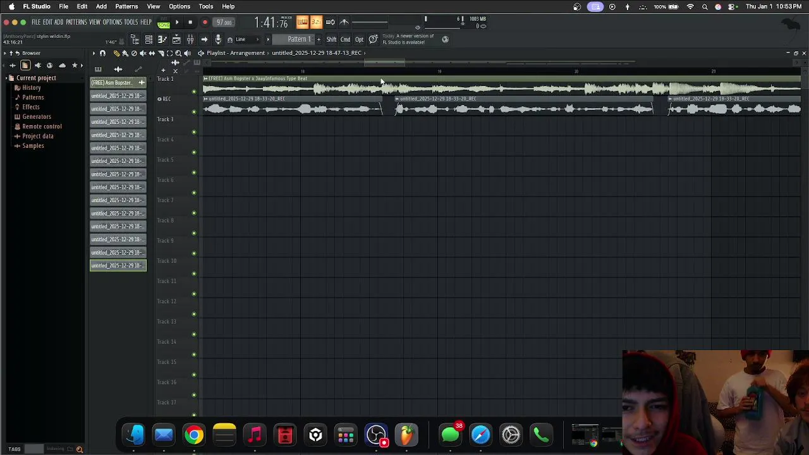Mute Track 10 using its green light
The height and width of the screenshot is (455, 809).
[x=194, y=273]
